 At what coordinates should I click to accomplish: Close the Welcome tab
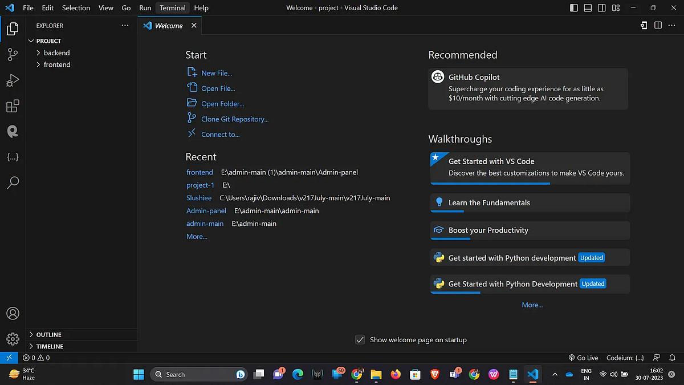coord(194,26)
